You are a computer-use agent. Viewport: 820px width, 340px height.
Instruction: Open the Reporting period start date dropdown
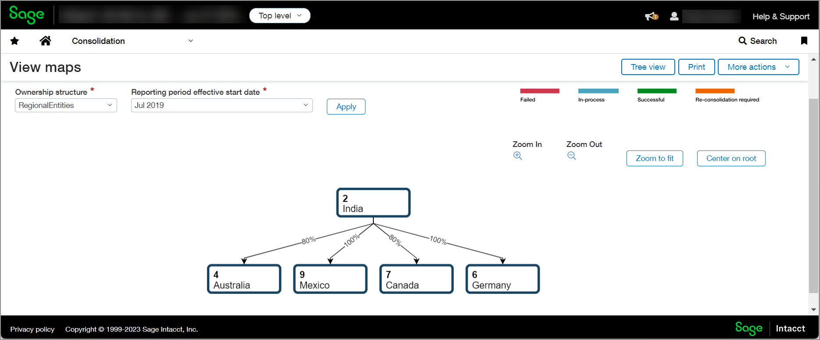point(222,105)
